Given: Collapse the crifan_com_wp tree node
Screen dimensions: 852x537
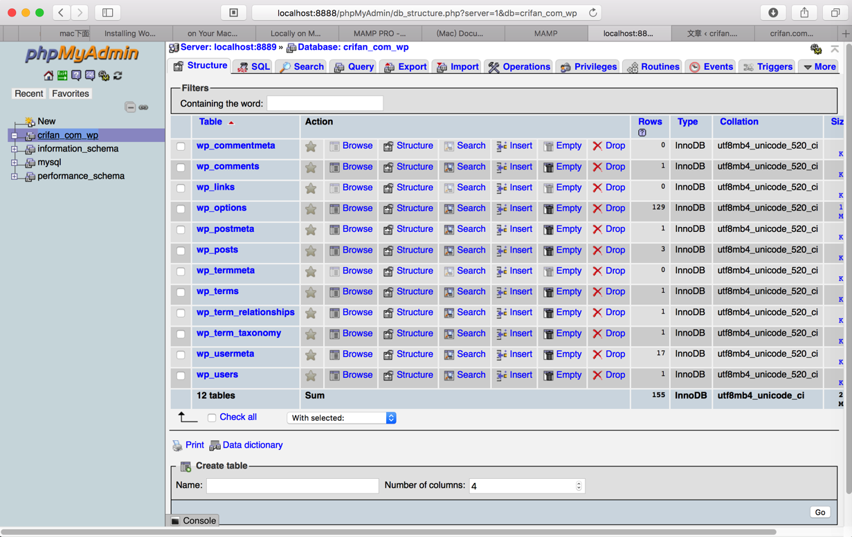Looking at the screenshot, I should 14,136.
